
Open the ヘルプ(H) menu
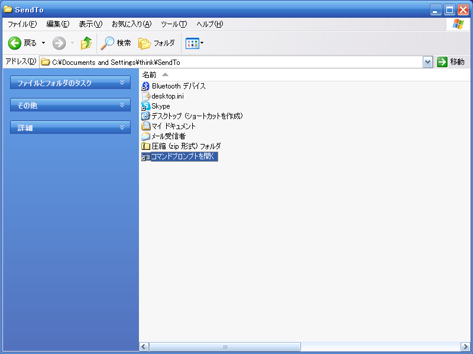(x=210, y=24)
